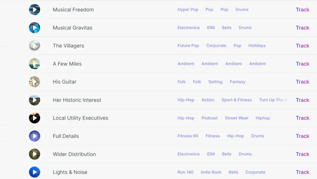Click the Track link for Musical Gravitas

(302, 28)
